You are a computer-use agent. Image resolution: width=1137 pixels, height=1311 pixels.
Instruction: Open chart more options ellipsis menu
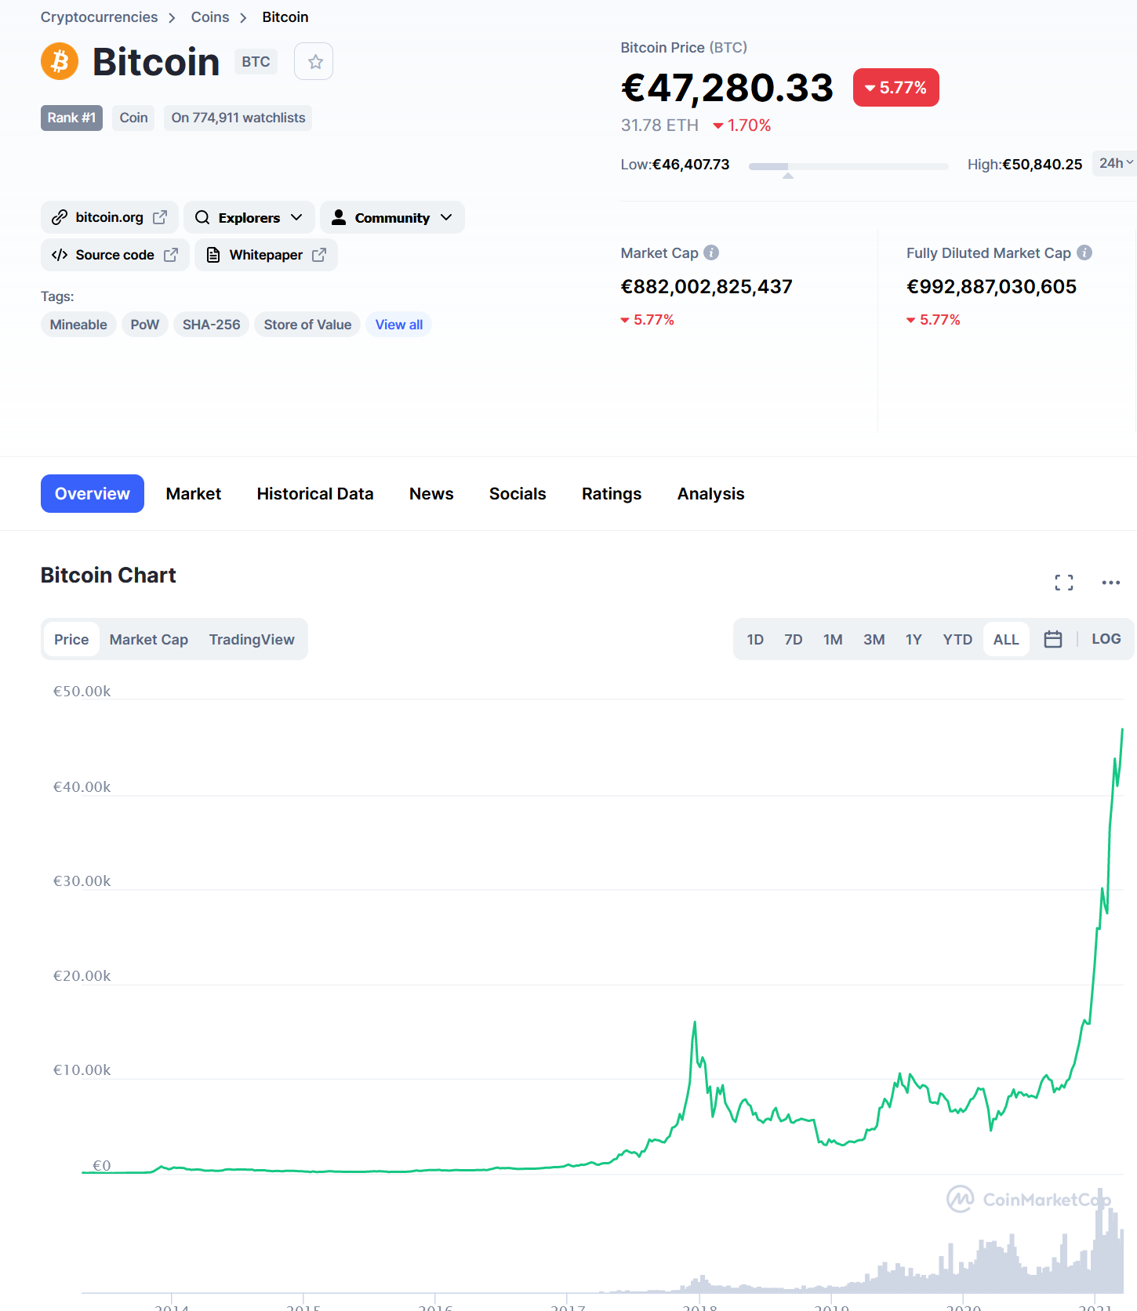pos(1111,583)
